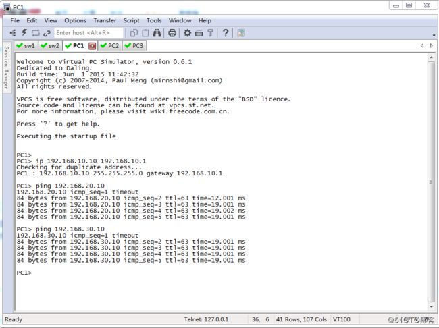This screenshot has height=328, width=439.
Task: Click 'Telnet: 127.0.0.1' in status bar
Action: [206, 319]
